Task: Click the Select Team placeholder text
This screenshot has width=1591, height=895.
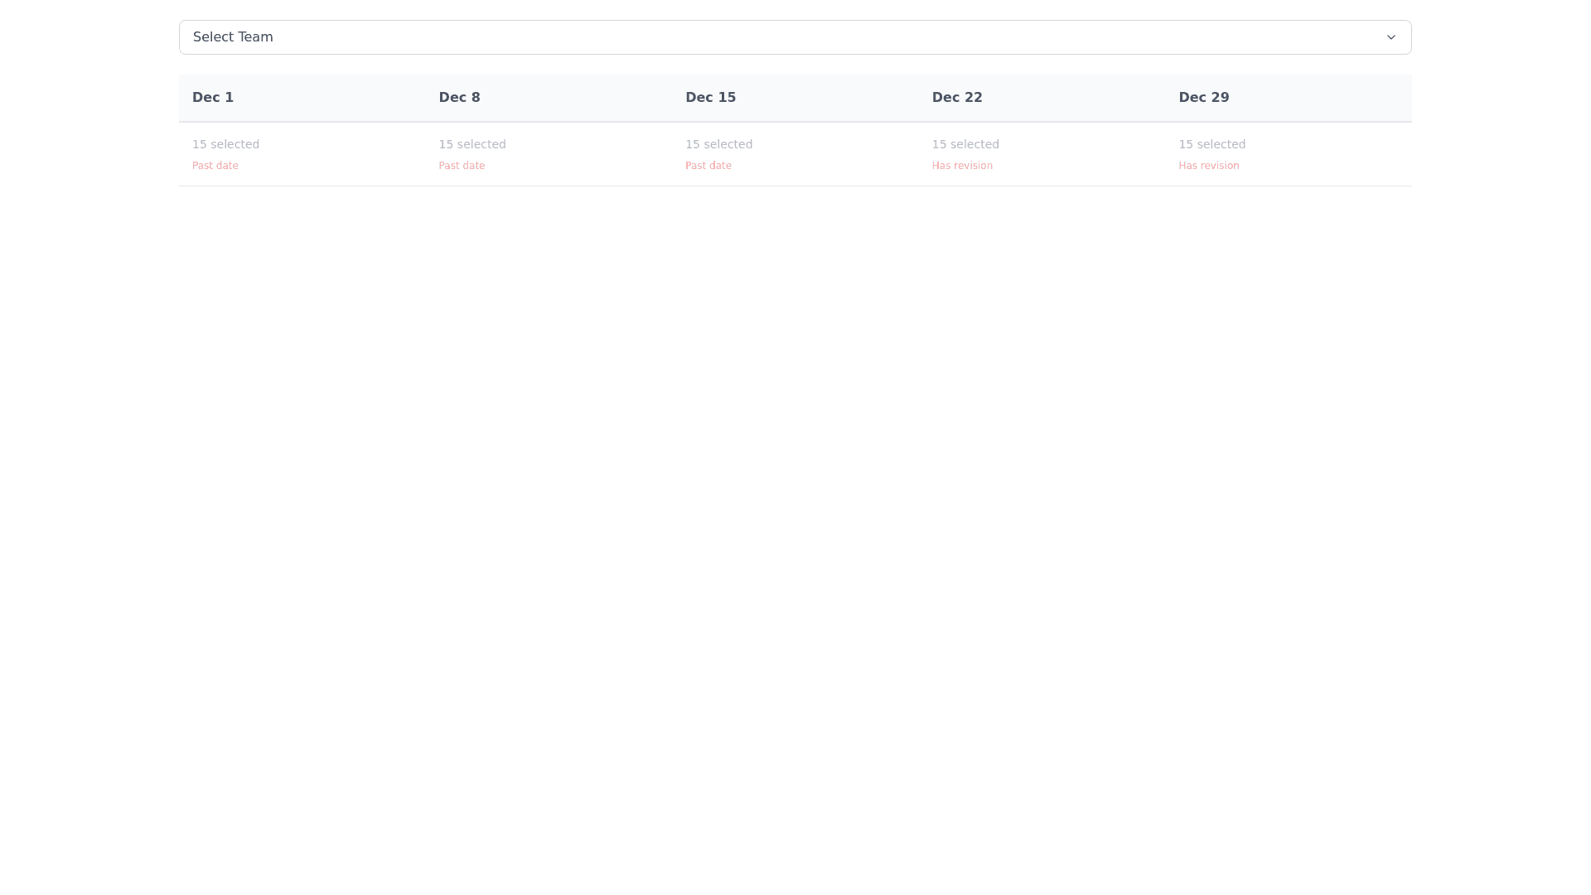Action: [x=233, y=37]
